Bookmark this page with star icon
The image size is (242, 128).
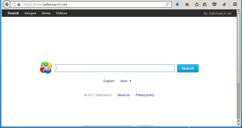[197, 4]
